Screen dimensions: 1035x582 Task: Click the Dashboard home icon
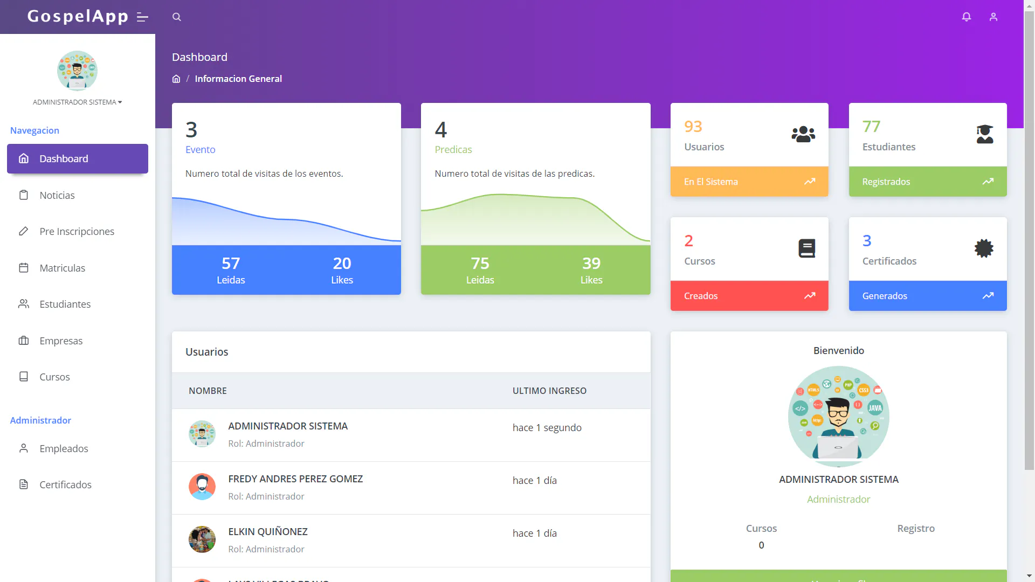point(24,158)
